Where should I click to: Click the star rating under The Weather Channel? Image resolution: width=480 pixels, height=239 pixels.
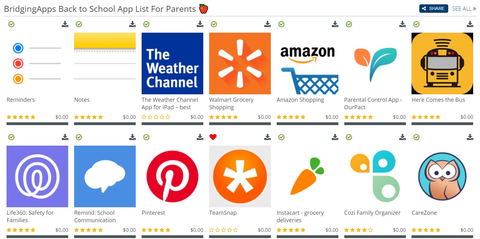tap(156, 117)
